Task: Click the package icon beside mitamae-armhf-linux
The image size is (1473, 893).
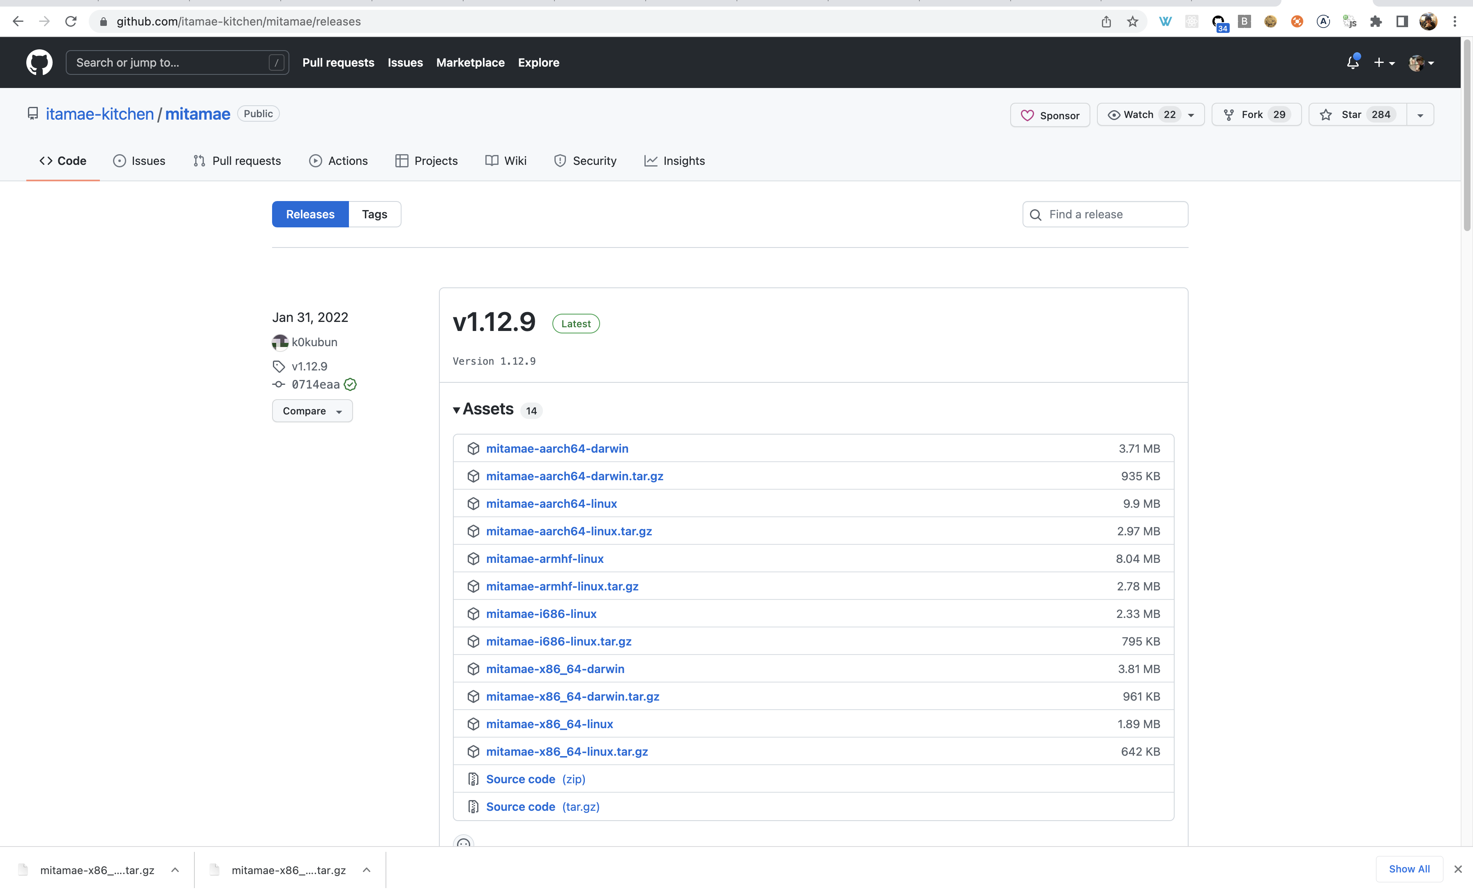Action: pos(473,559)
